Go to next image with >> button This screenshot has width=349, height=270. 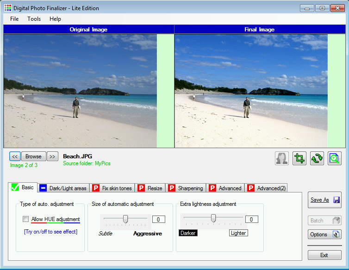(52, 156)
